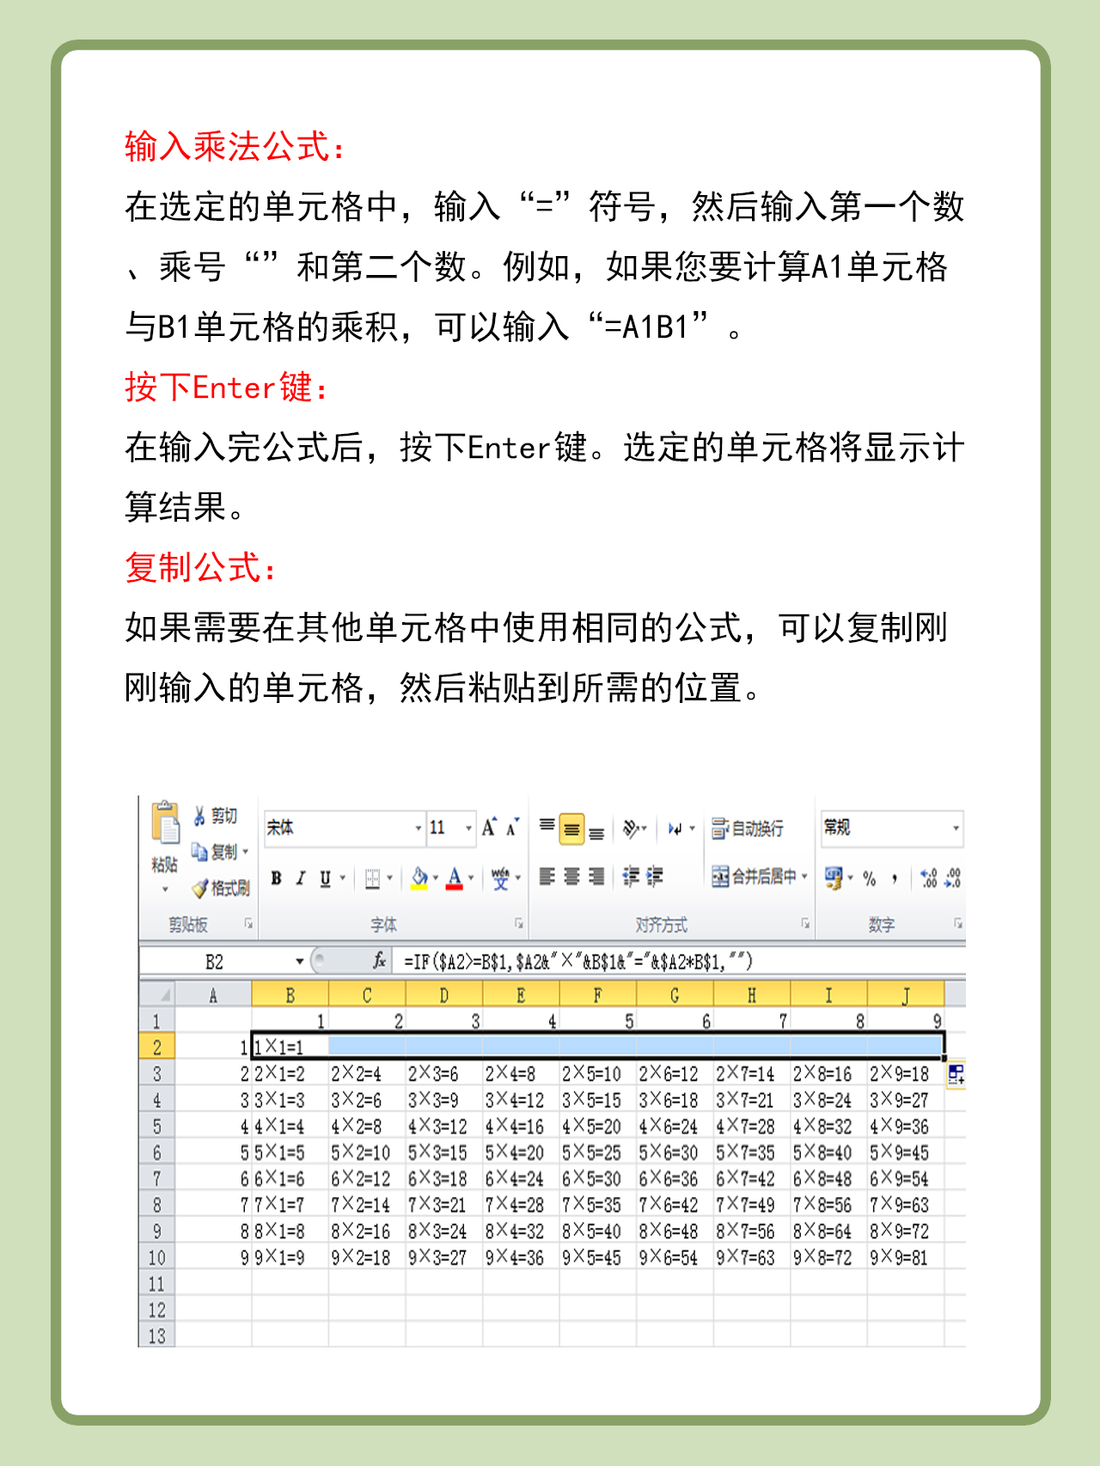The image size is (1100, 1466).
Task: Click the Name Box showing B2
Action: (215, 962)
